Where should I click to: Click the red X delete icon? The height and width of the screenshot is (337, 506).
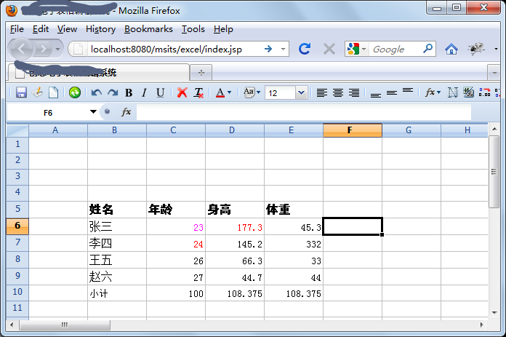(x=182, y=93)
